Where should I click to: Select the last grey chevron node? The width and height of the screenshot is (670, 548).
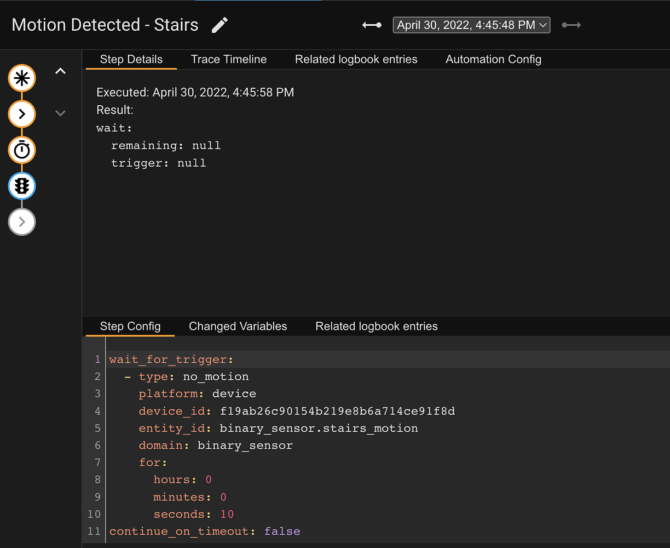pos(22,222)
